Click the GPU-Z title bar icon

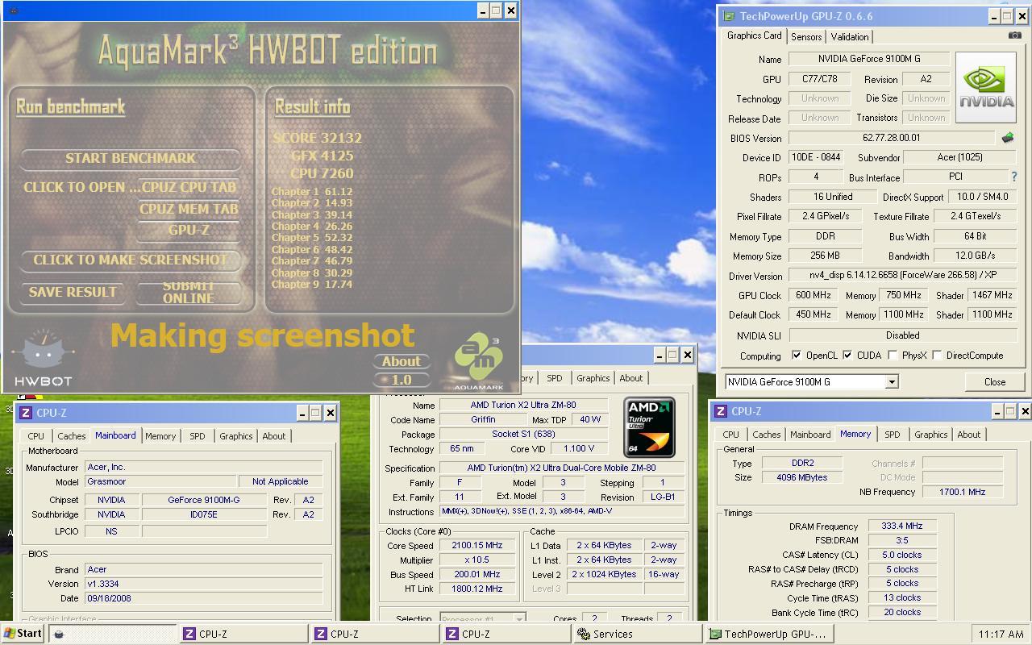click(729, 16)
